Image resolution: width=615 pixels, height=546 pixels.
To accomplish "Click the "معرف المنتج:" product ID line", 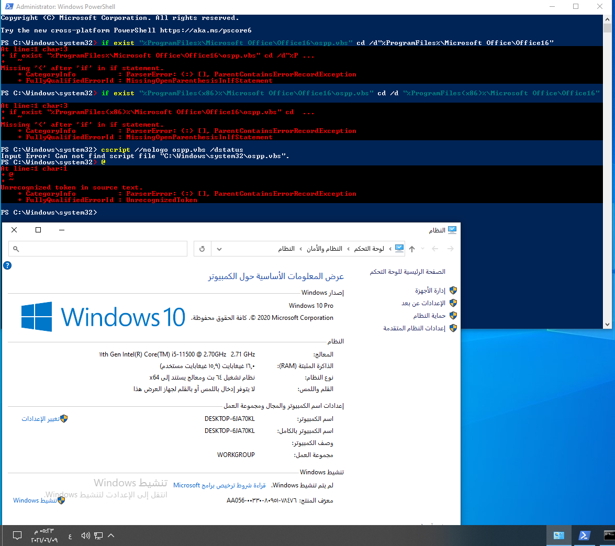I will [x=280, y=500].
